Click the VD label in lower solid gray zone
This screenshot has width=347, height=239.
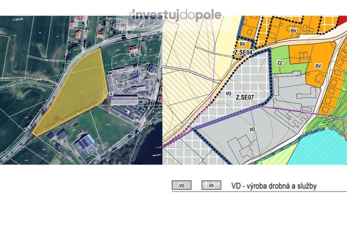point(252,129)
